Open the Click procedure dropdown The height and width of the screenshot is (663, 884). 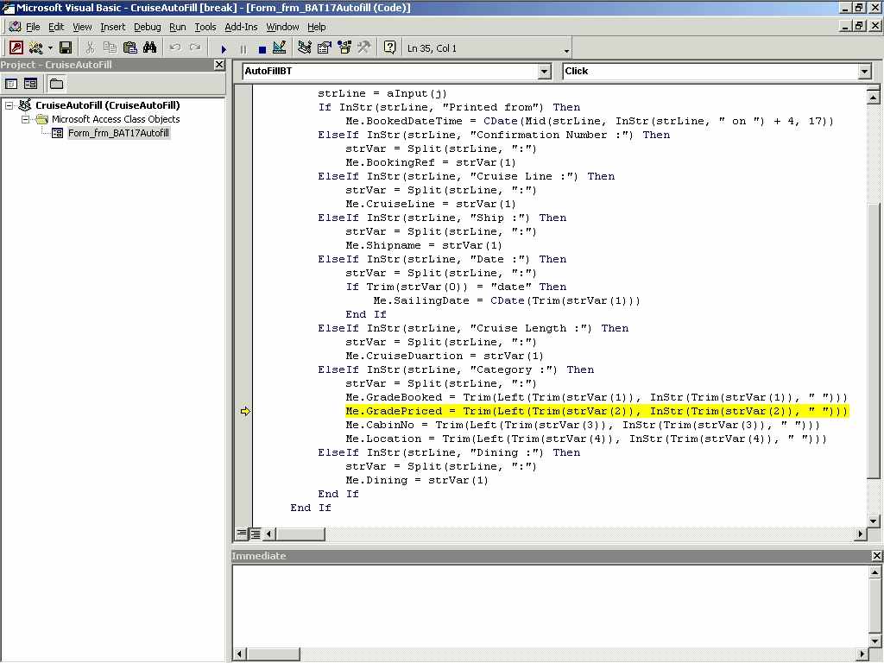(864, 71)
